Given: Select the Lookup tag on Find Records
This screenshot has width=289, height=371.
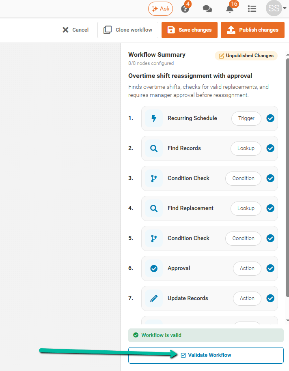Looking at the screenshot, I should point(246,148).
